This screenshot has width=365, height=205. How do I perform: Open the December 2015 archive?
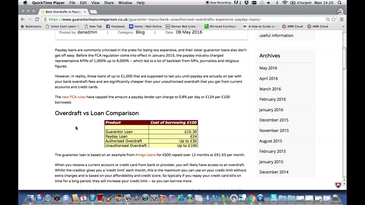coord(274,120)
